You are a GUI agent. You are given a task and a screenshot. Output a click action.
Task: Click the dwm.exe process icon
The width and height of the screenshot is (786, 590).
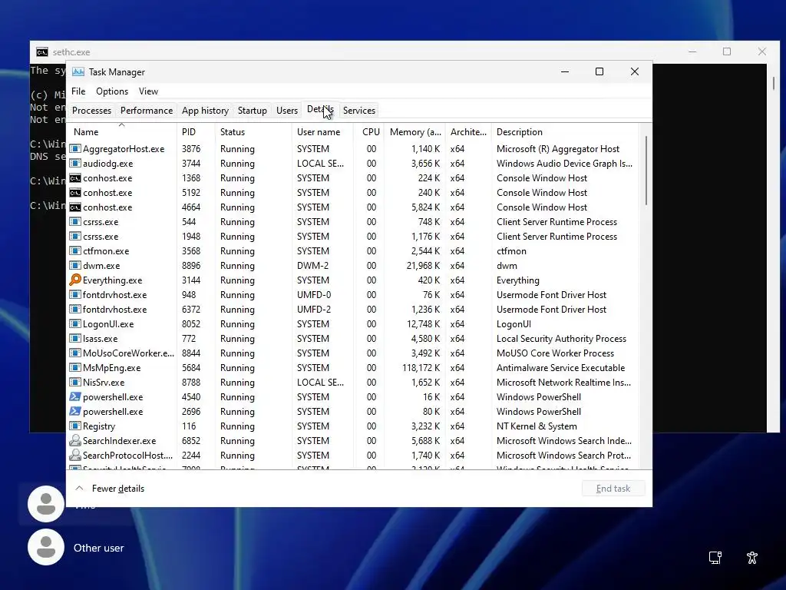(x=75, y=265)
